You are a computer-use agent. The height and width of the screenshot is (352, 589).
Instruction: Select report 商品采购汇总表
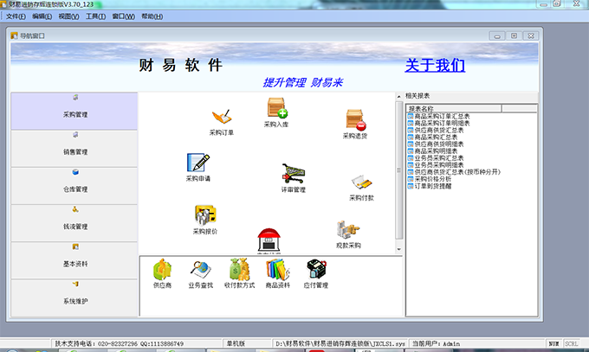pos(433,137)
